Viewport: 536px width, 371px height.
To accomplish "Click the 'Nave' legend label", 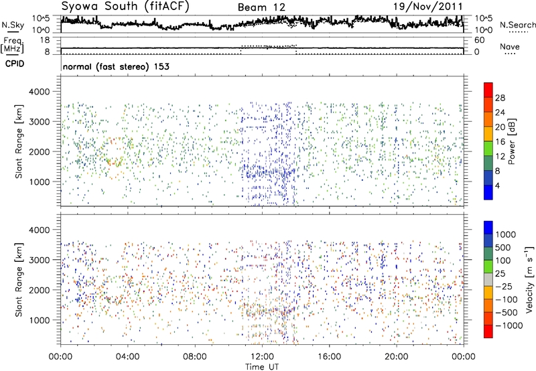I will click(x=510, y=47).
